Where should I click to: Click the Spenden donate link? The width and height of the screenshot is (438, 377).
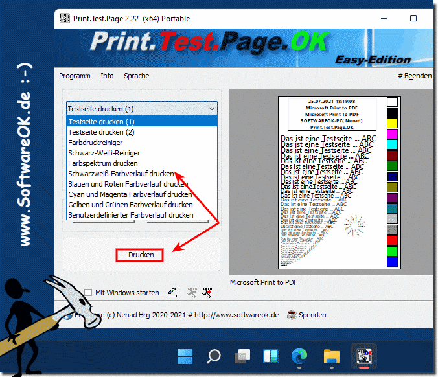coord(312,315)
